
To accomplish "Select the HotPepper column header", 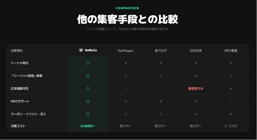I will [x=126, y=51].
